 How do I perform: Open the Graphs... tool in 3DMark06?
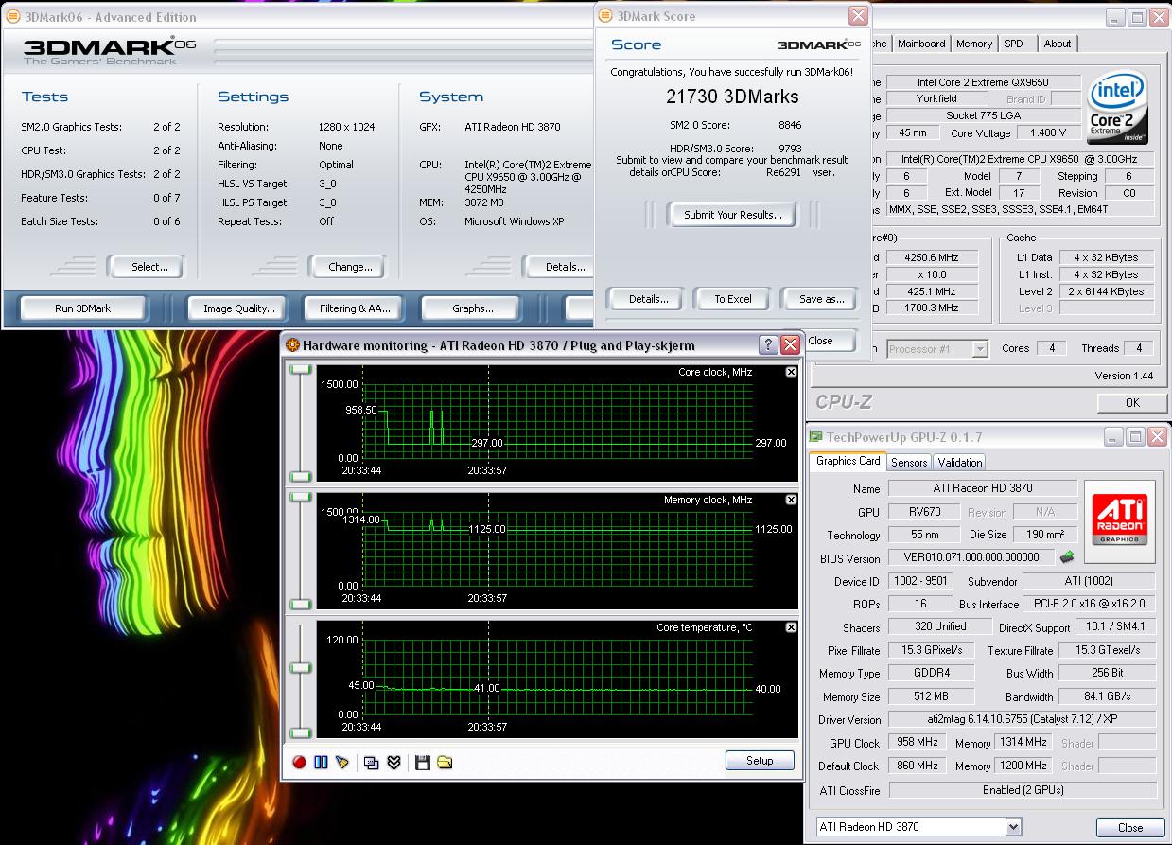click(x=473, y=308)
